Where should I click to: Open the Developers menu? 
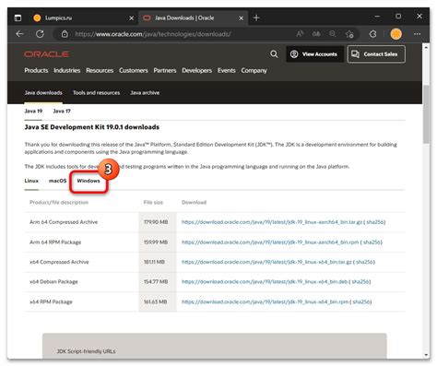197,71
